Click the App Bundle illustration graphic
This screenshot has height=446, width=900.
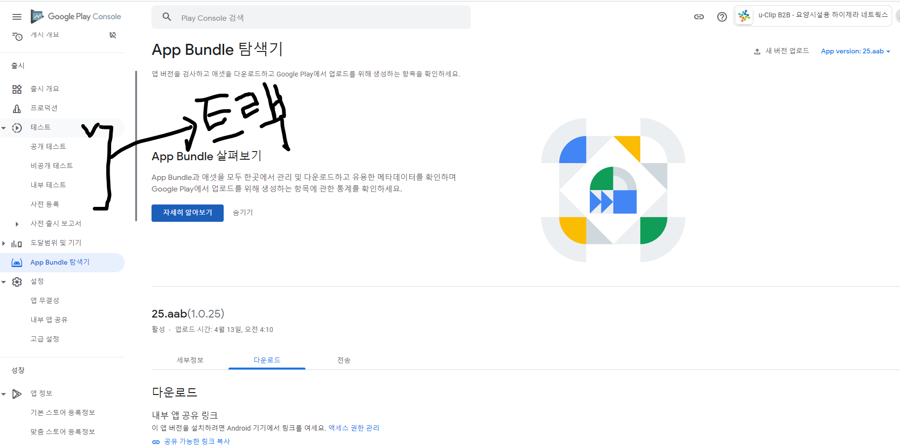(x=613, y=190)
